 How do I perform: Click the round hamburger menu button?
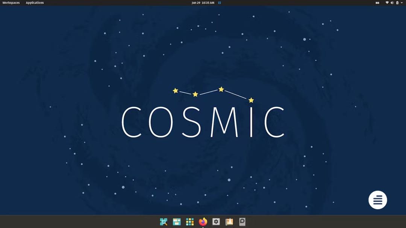[x=377, y=200]
